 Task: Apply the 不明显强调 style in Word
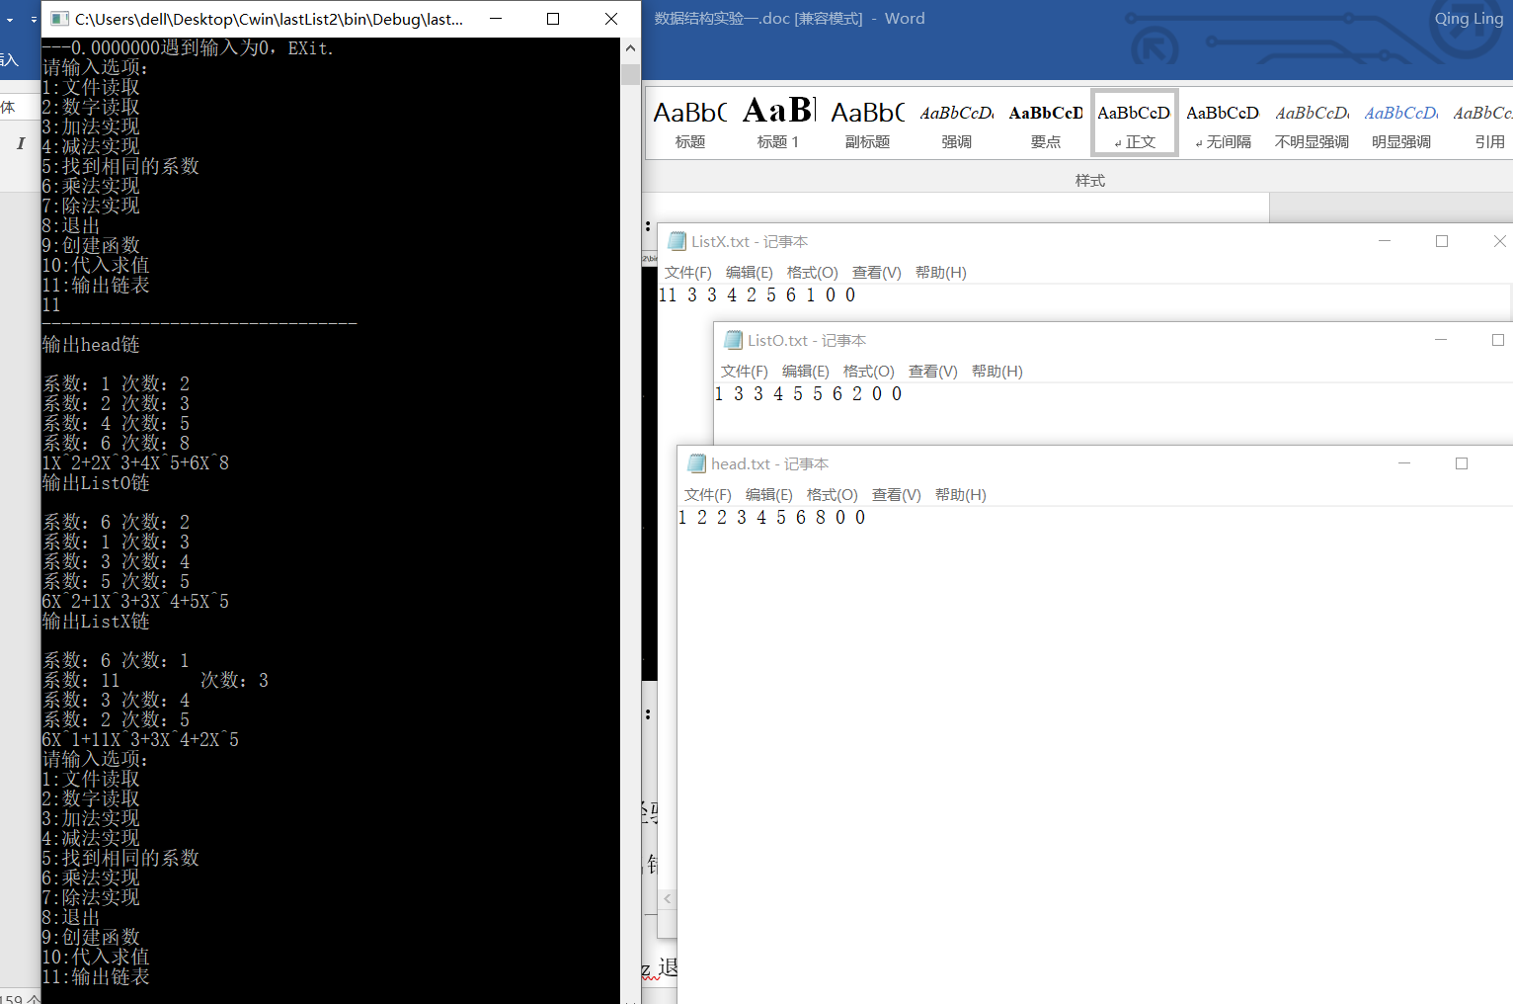point(1312,124)
